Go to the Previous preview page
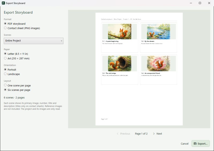This screenshot has width=214, height=151. 123,134
